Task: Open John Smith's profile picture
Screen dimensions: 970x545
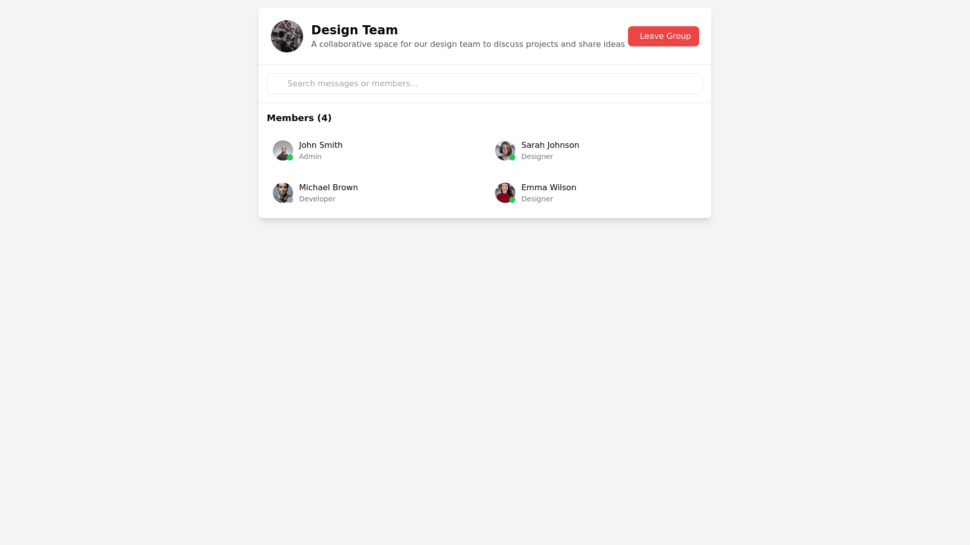Action: tap(282, 149)
